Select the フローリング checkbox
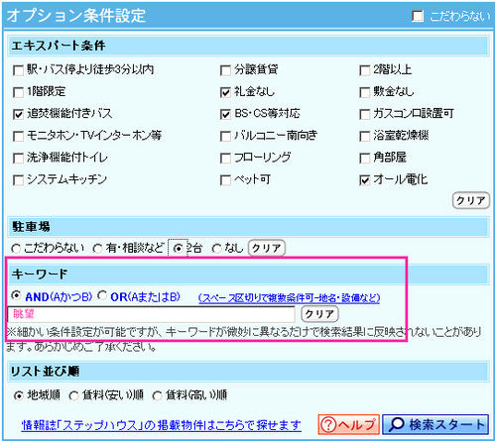496x441 pixels. click(x=225, y=159)
